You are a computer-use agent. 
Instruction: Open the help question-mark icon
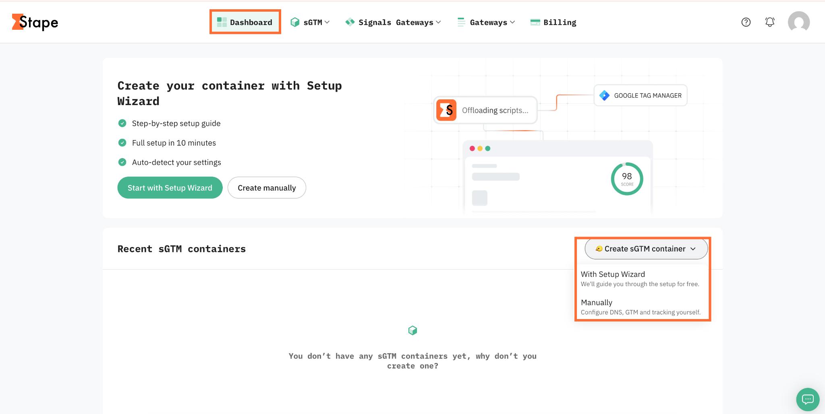click(x=746, y=22)
